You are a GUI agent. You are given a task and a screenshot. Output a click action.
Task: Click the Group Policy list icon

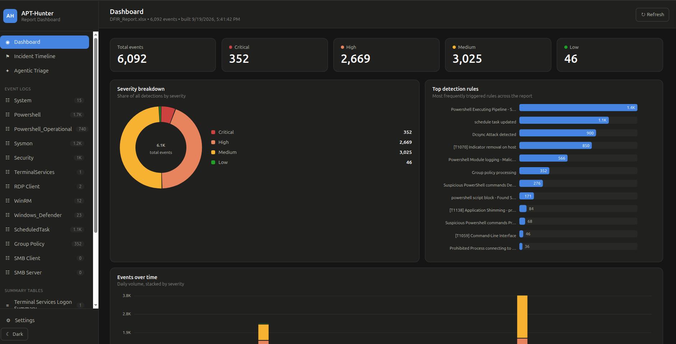[x=8, y=244]
